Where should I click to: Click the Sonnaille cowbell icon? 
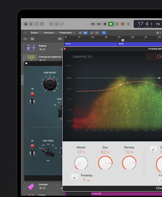31,187
